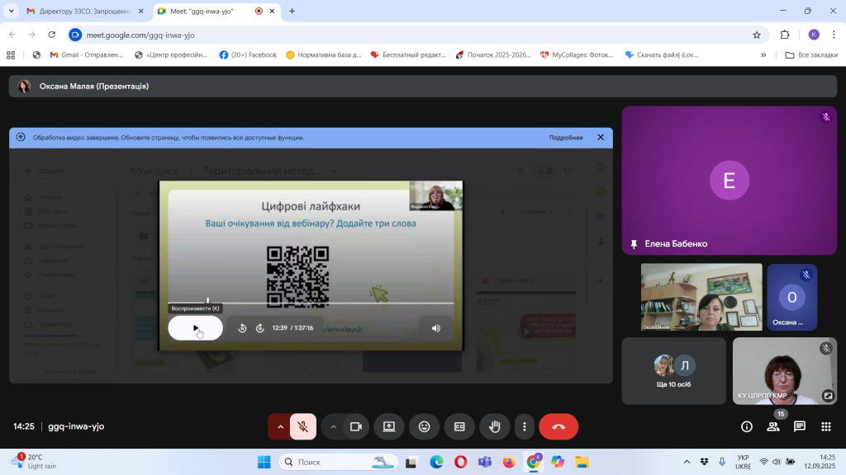Show hidden system tray icons
This screenshot has height=475, width=846.
(687, 462)
